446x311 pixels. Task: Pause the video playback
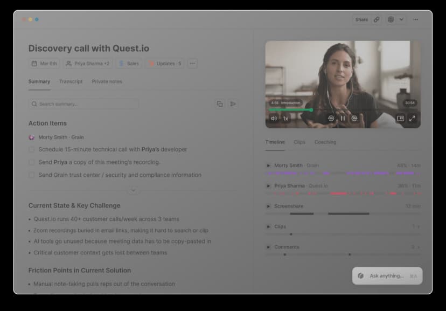click(x=343, y=119)
